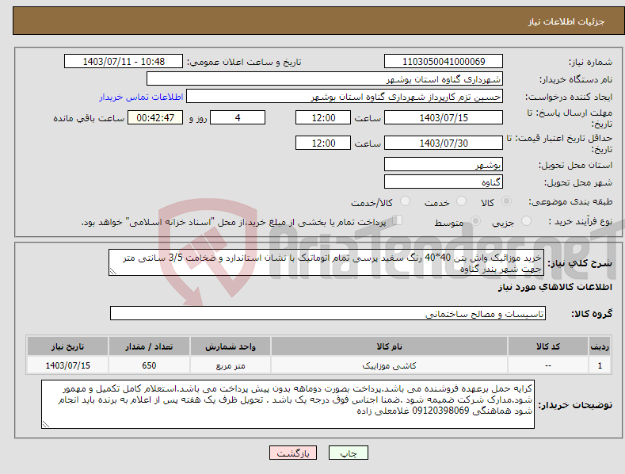Click the delivery city field گناوه

pos(444,182)
